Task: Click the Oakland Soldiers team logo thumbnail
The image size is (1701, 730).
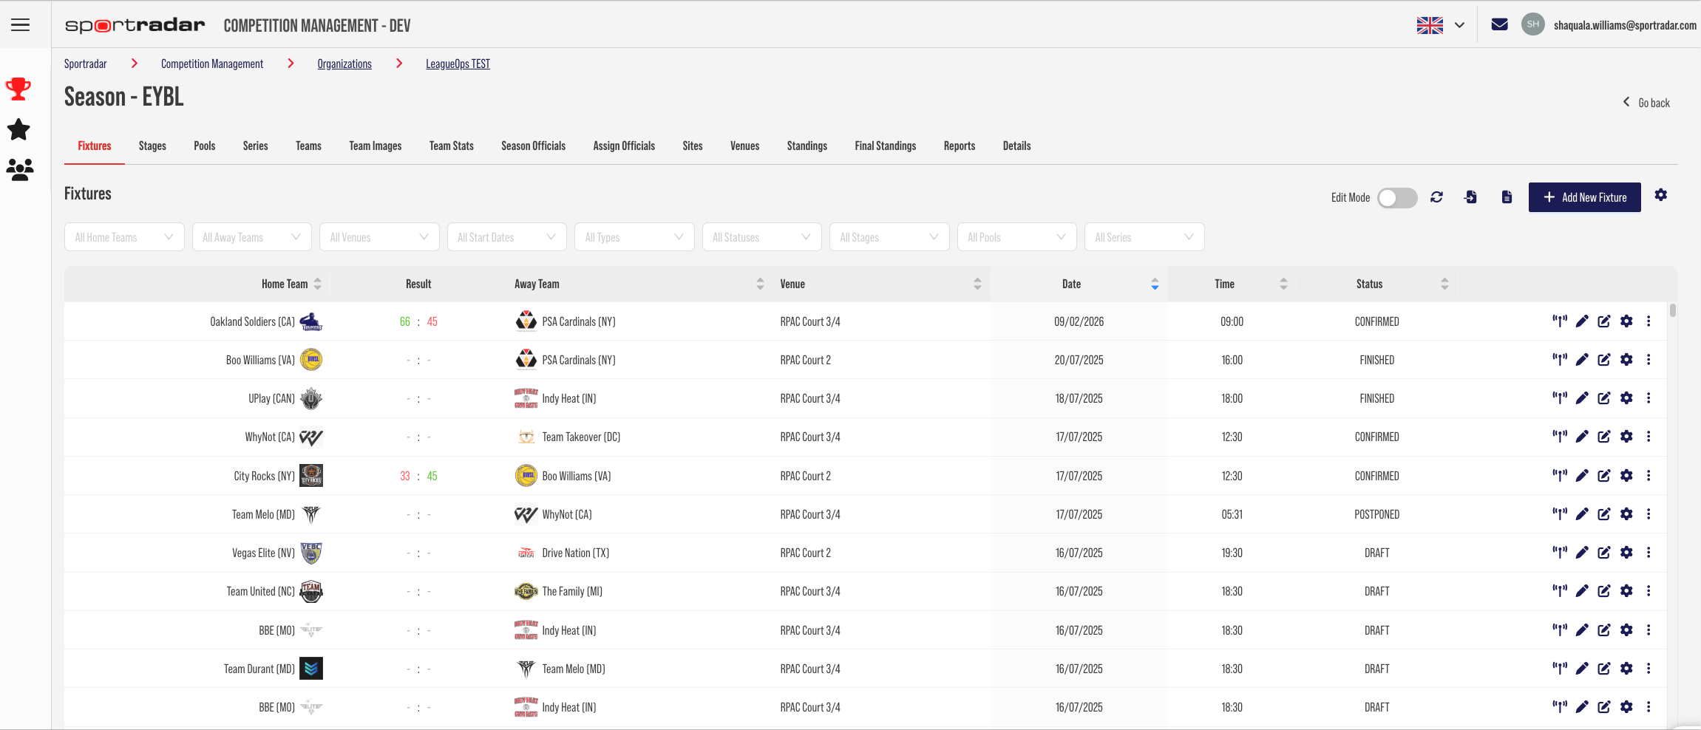Action: 310,321
